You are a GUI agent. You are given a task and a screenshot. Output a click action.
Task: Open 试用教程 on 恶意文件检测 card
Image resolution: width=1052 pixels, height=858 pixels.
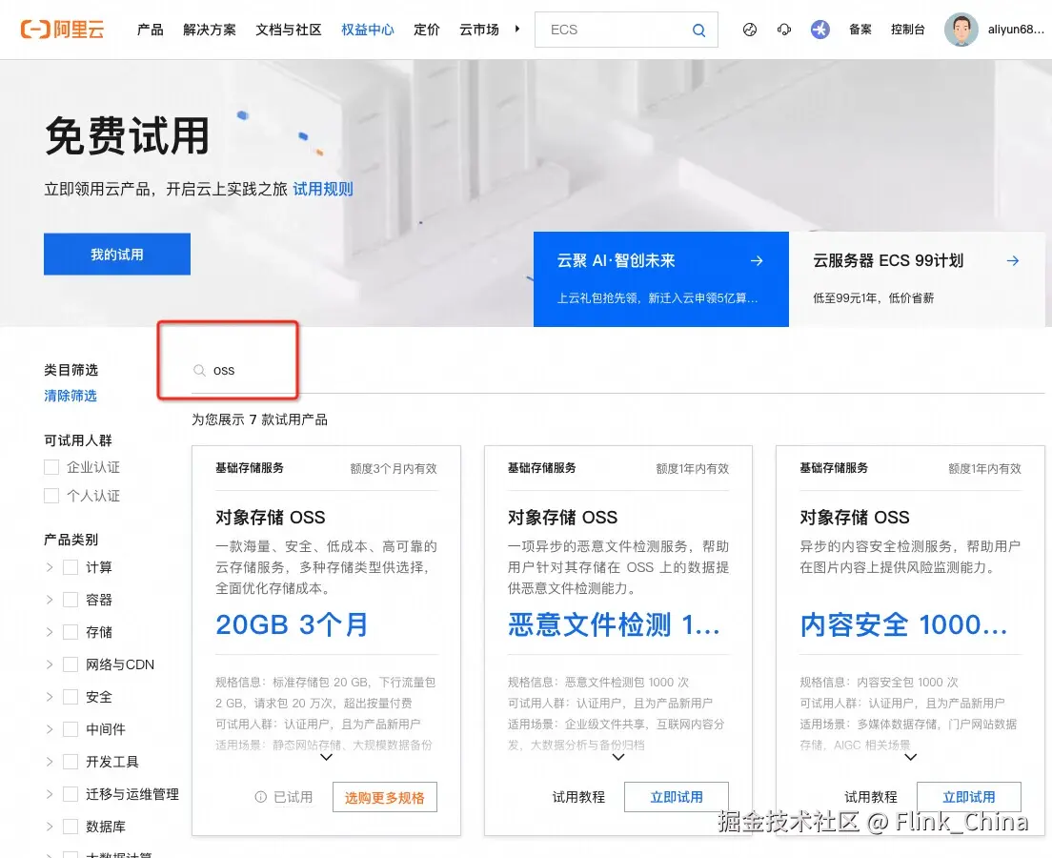(x=578, y=797)
